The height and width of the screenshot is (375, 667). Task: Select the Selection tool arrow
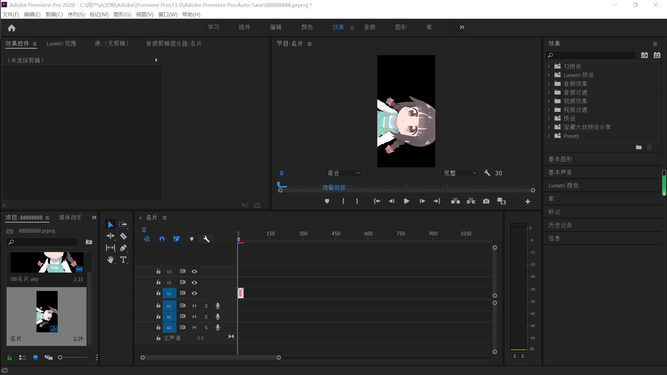pyautogui.click(x=110, y=225)
